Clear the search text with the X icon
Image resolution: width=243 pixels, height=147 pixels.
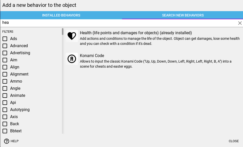[240, 23]
